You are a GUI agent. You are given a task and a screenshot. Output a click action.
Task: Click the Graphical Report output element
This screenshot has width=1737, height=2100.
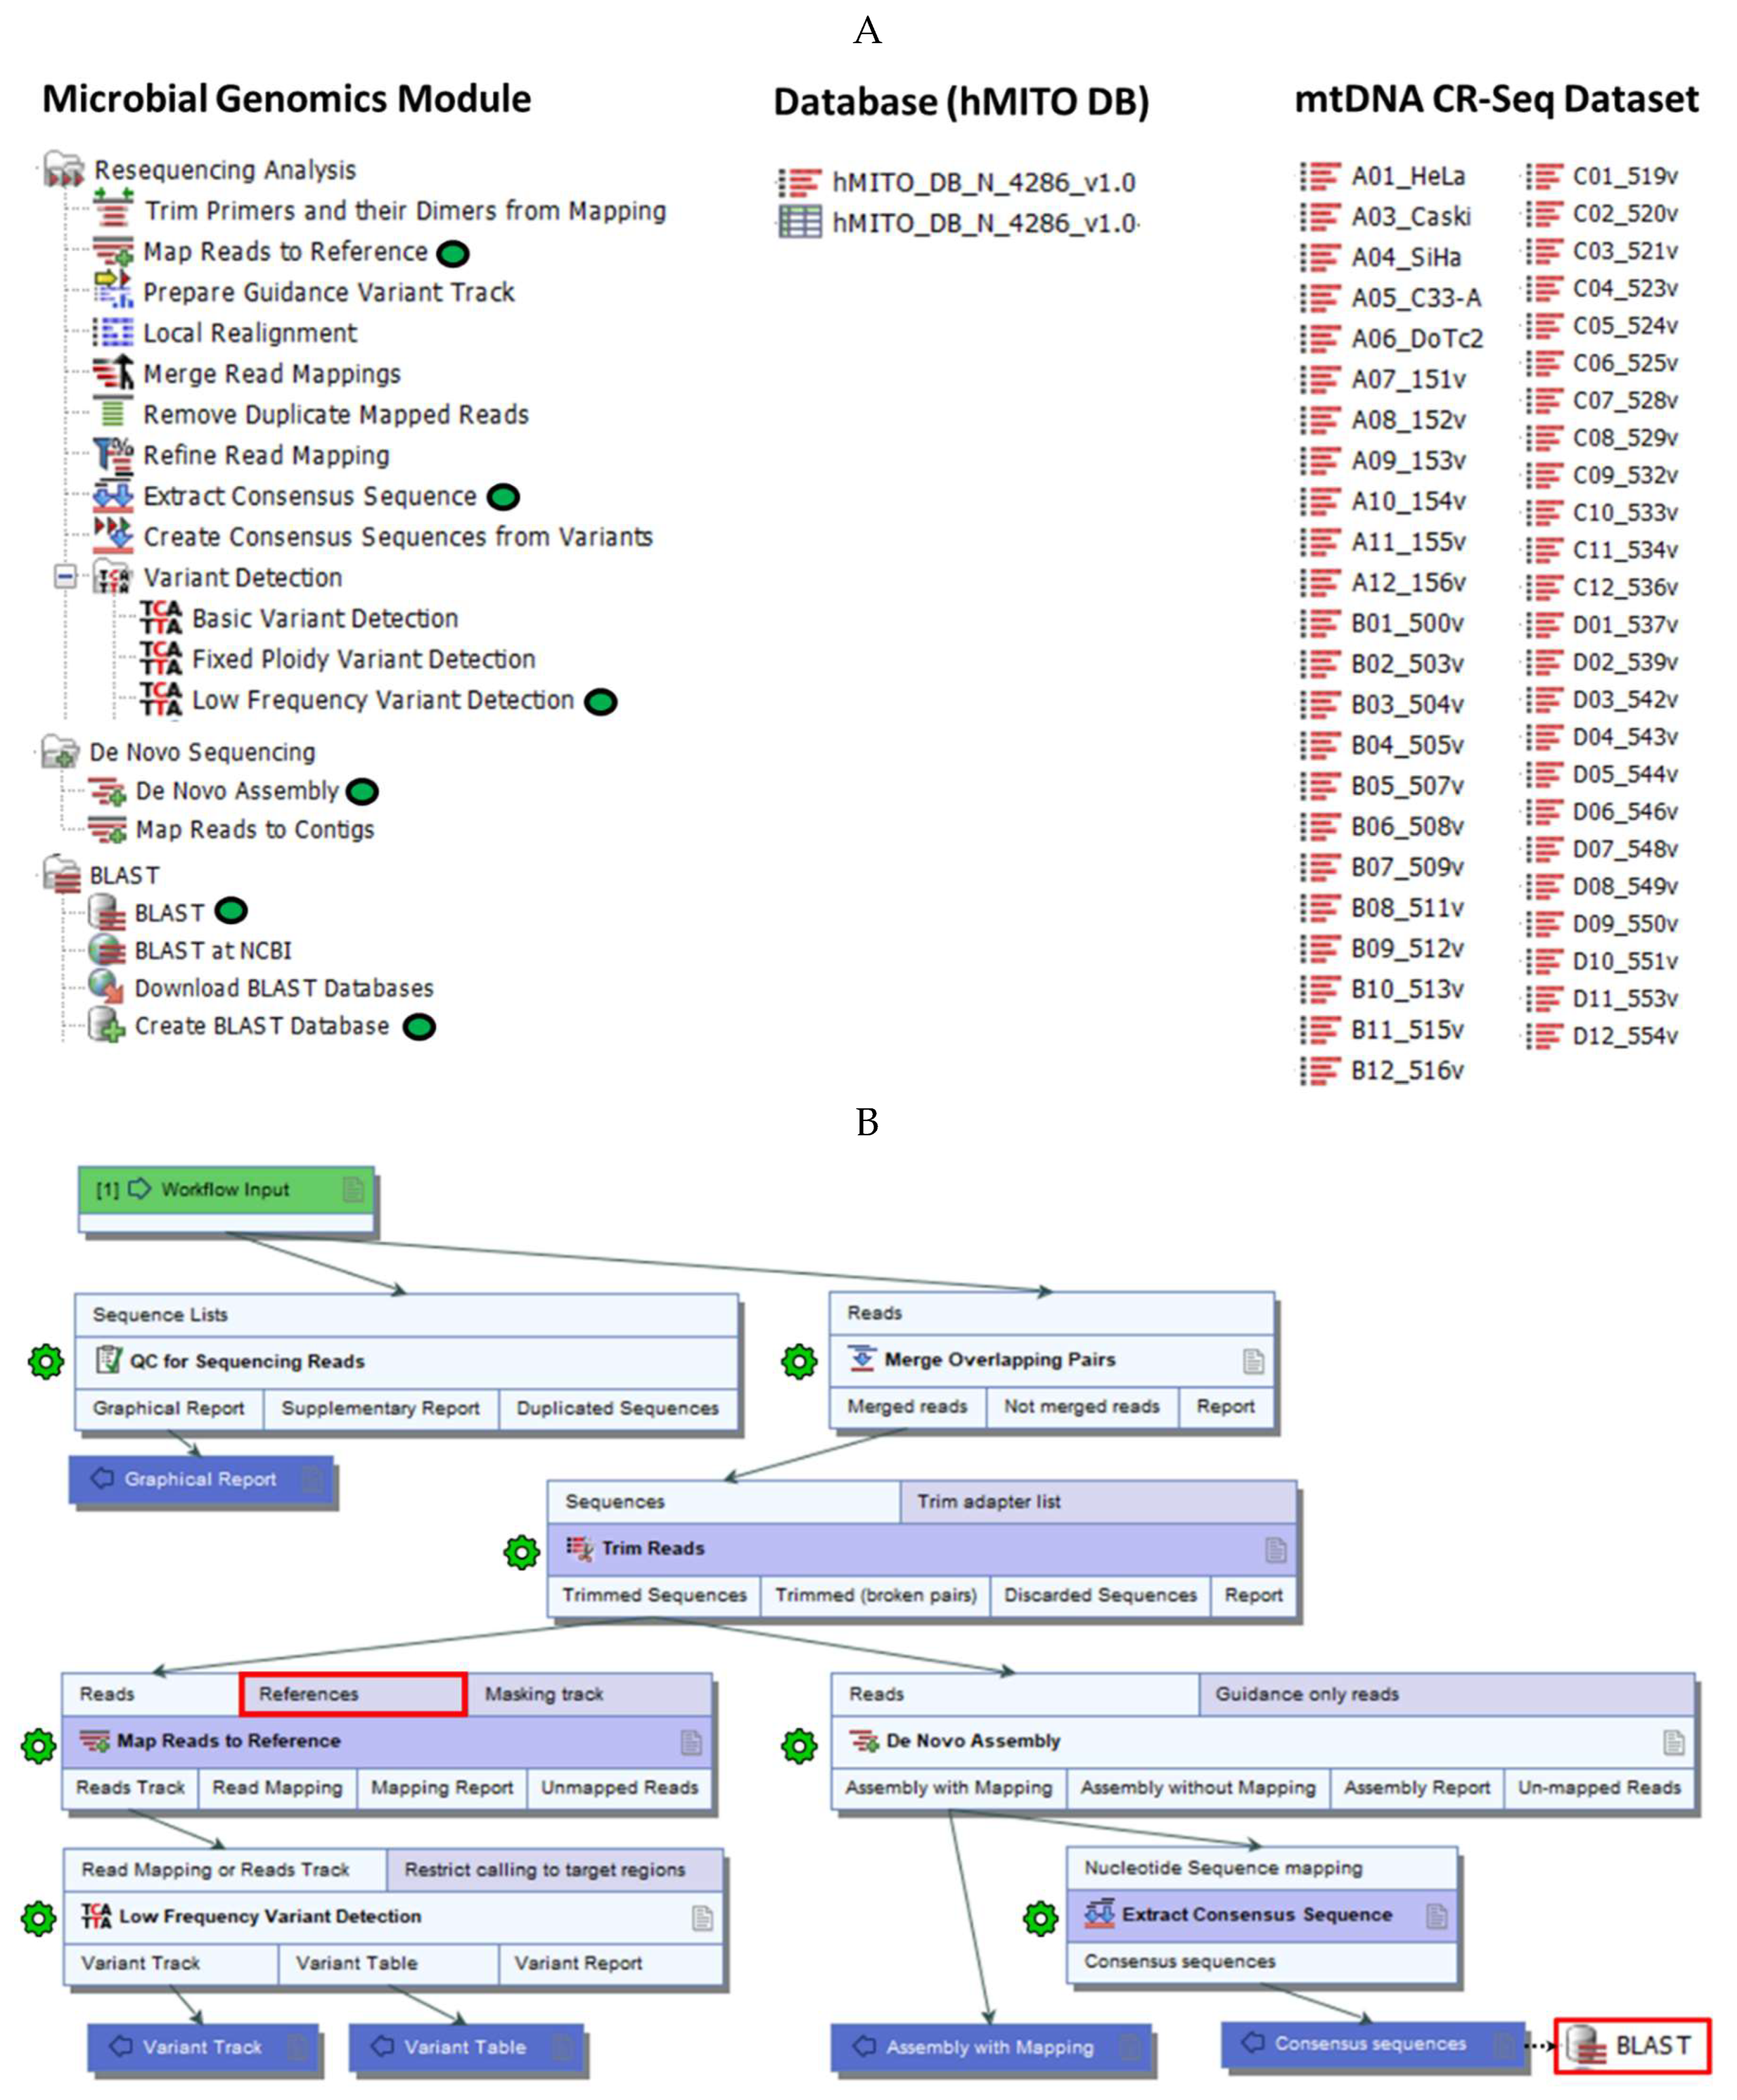[200, 1478]
